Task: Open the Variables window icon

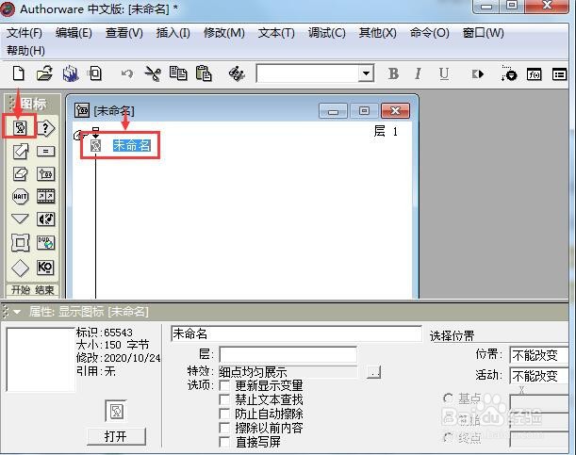Action: tap(559, 74)
